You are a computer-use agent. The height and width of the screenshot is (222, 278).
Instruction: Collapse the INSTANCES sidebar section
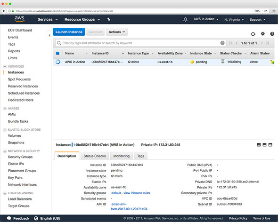pyautogui.click(x=5, y=67)
